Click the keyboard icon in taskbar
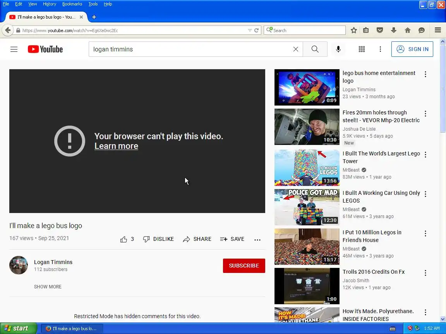This screenshot has height=334, width=446. [x=393, y=329]
